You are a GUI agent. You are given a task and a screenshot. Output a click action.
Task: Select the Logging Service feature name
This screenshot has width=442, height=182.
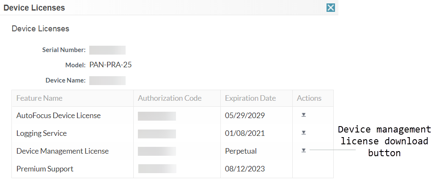[41, 133]
